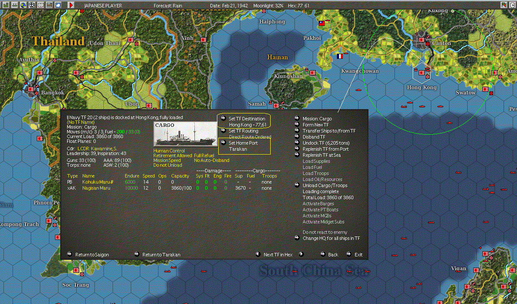Select ship Nagisan Maru in list
The height and width of the screenshot is (304, 517).
[96, 188]
